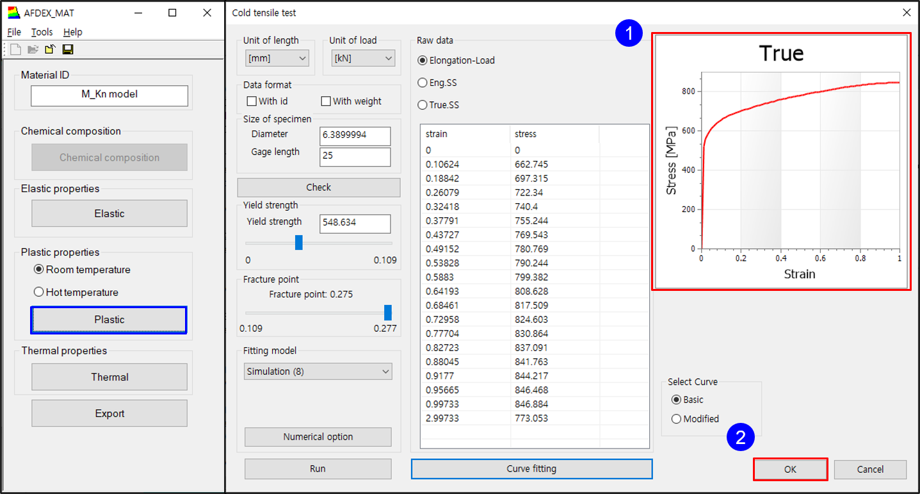The height and width of the screenshot is (494, 920).
Task: Open the File menu
Action: point(14,32)
